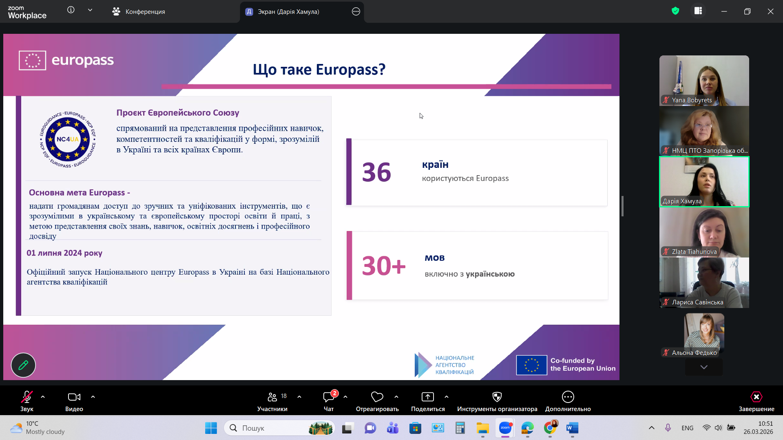Expand audio options arrow next to Звук
The height and width of the screenshot is (440, 783).
tap(43, 396)
